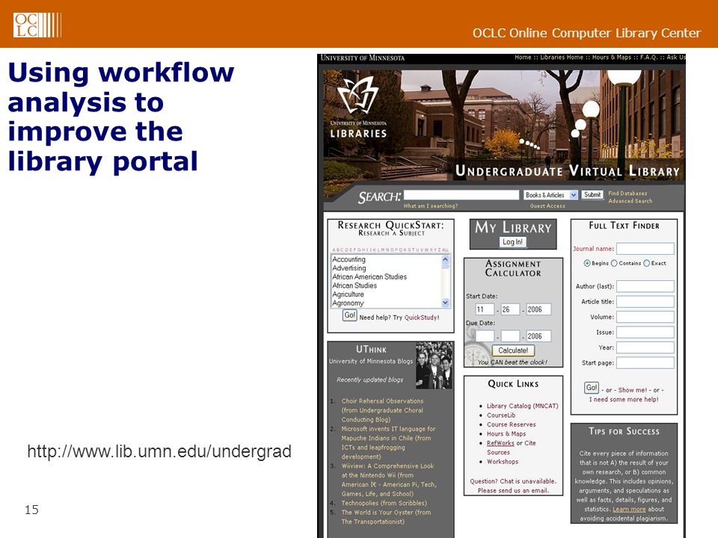Open the Books & Articles dropdown

point(551,195)
